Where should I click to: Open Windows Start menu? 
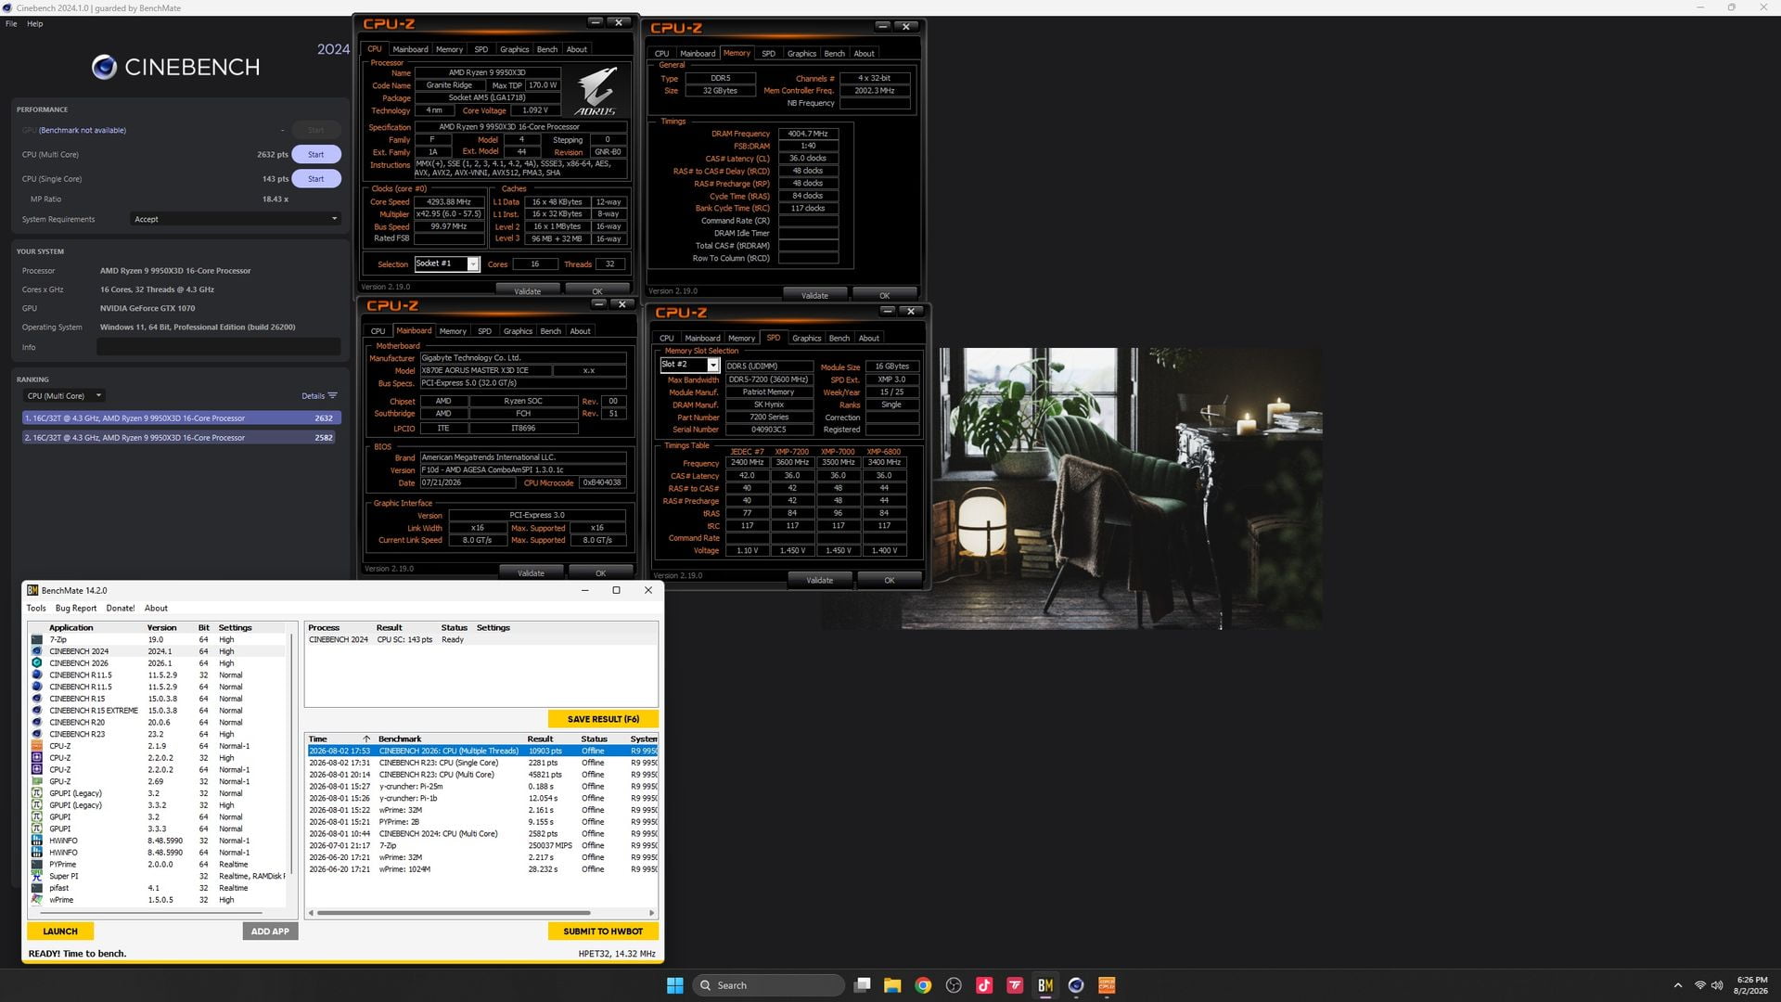pyautogui.click(x=675, y=985)
